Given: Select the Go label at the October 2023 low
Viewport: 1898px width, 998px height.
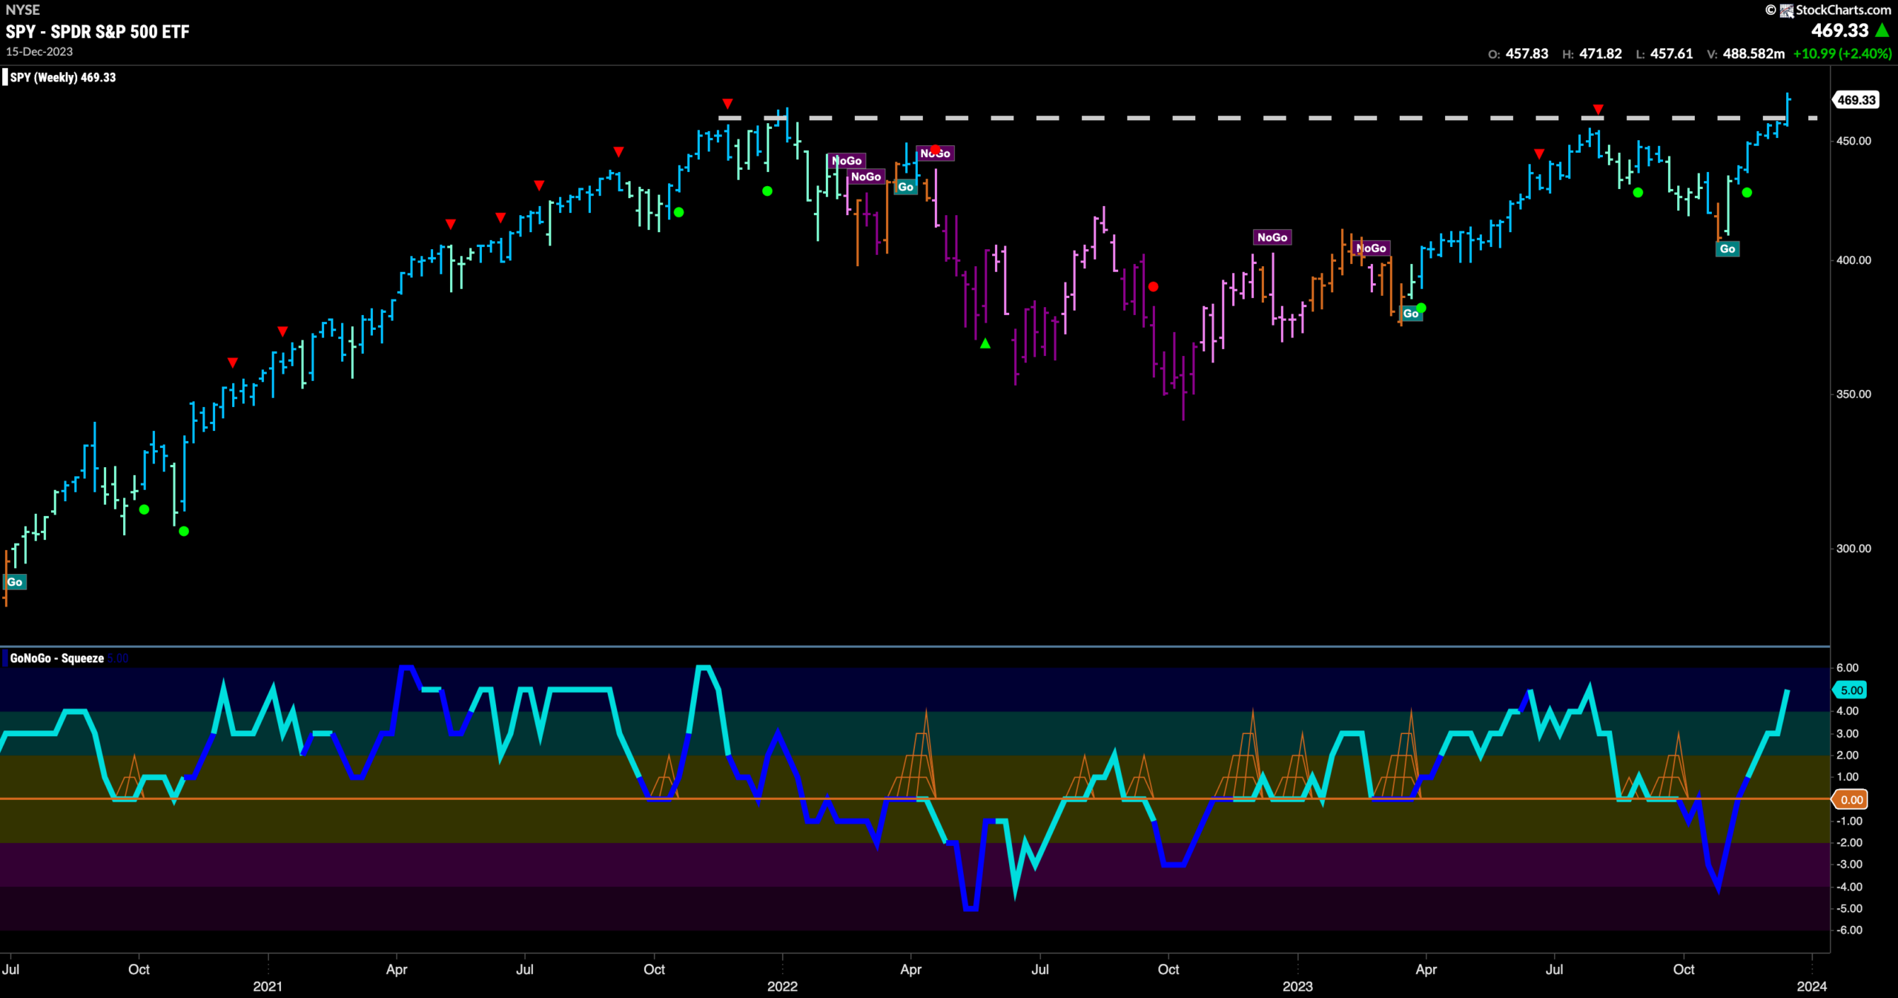Looking at the screenshot, I should 1727,249.
